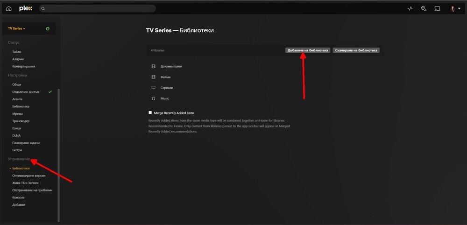Click the sidebar vertical scrollbar

point(59,155)
